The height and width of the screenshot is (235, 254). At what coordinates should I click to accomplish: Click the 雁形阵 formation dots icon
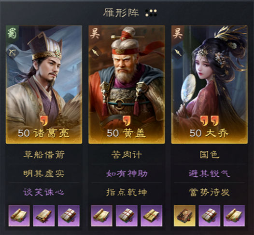pyautogui.click(x=151, y=13)
